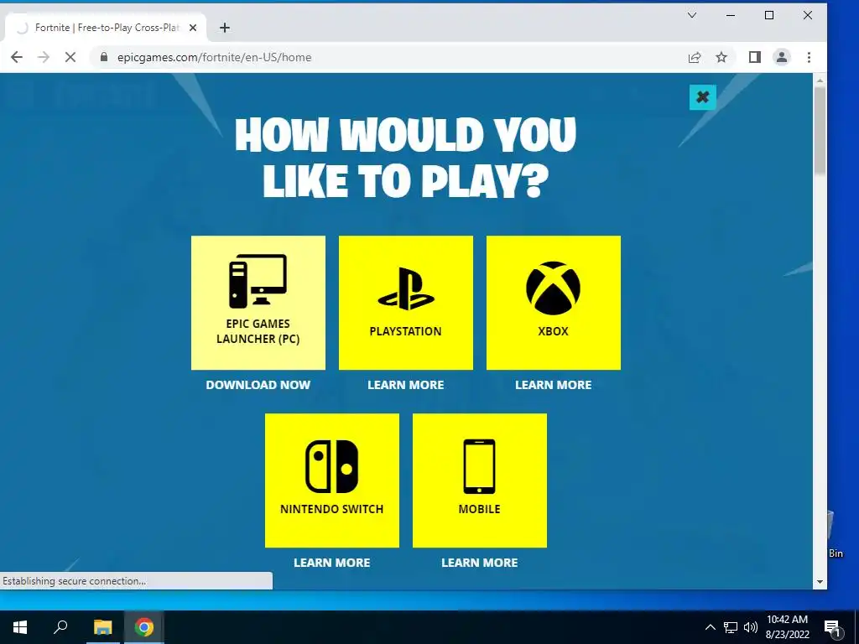Select the Mobile platform tile
Screen dimensions: 859x644
click(x=479, y=480)
